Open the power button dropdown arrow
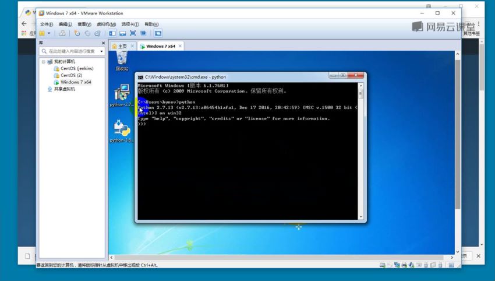Screen dimensions: 495x281 click(49, 33)
